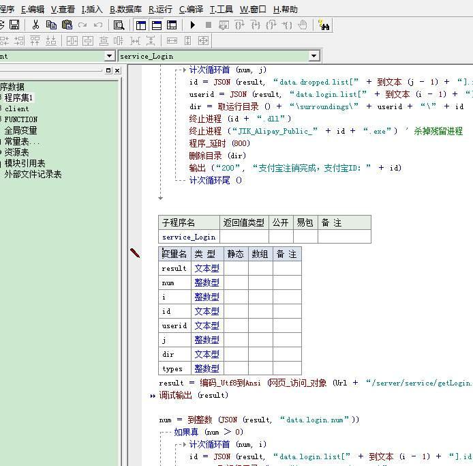Click the make same height icon
473x466 pixels.
[x=187, y=40]
